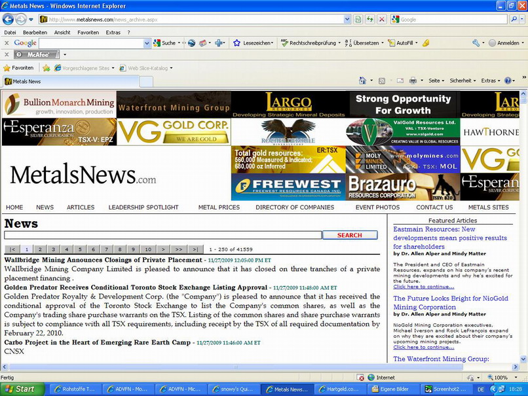528x396 pixels.
Task: Click the Brazauro Resources Corporation banner
Action: 403,187
